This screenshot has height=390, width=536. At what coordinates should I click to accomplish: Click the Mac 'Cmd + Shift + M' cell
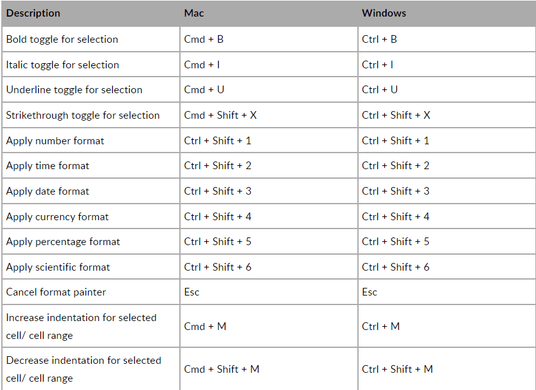coord(221,369)
